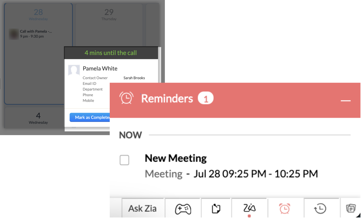Open the recent items clock icon
This screenshot has width=361, height=218.
320,209
